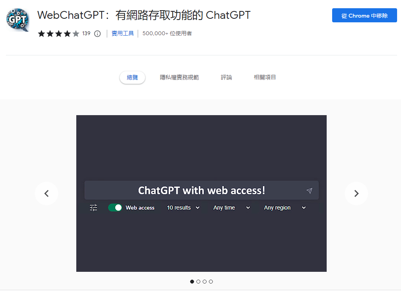This screenshot has height=291, width=401.
Task: Select the third carousel dot indicator
Action: [205, 282]
